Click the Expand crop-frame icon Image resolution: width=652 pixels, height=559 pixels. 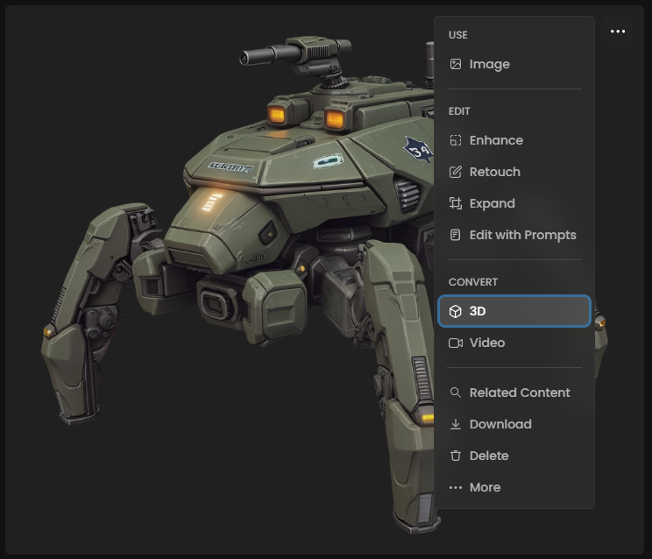coord(455,203)
